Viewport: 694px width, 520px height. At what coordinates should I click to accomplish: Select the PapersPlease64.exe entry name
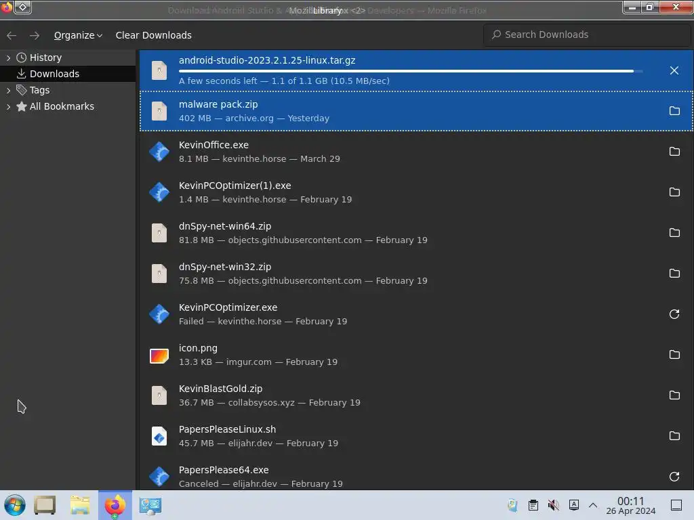click(224, 470)
